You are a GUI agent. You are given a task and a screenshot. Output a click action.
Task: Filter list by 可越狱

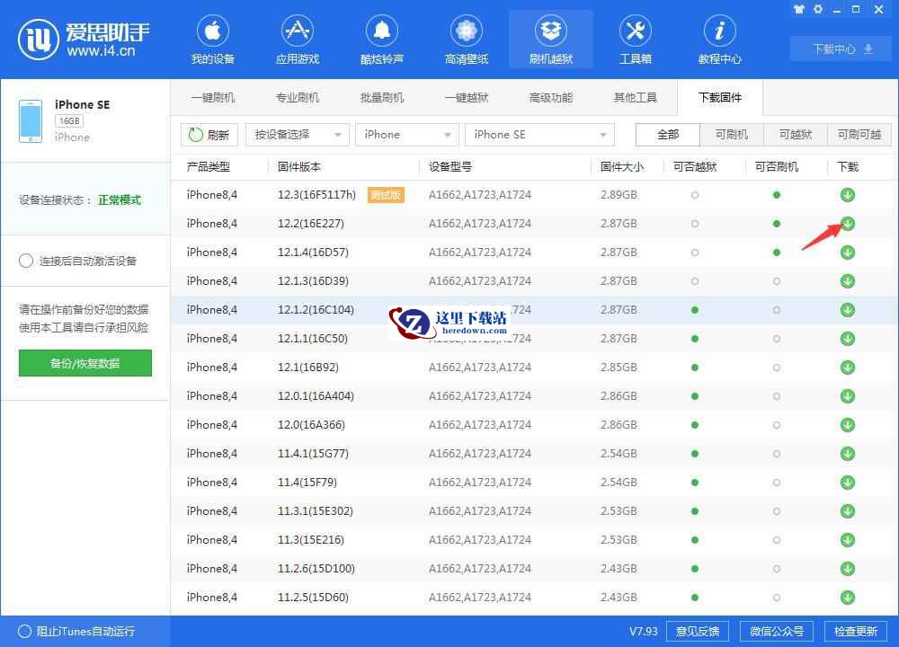tap(796, 135)
